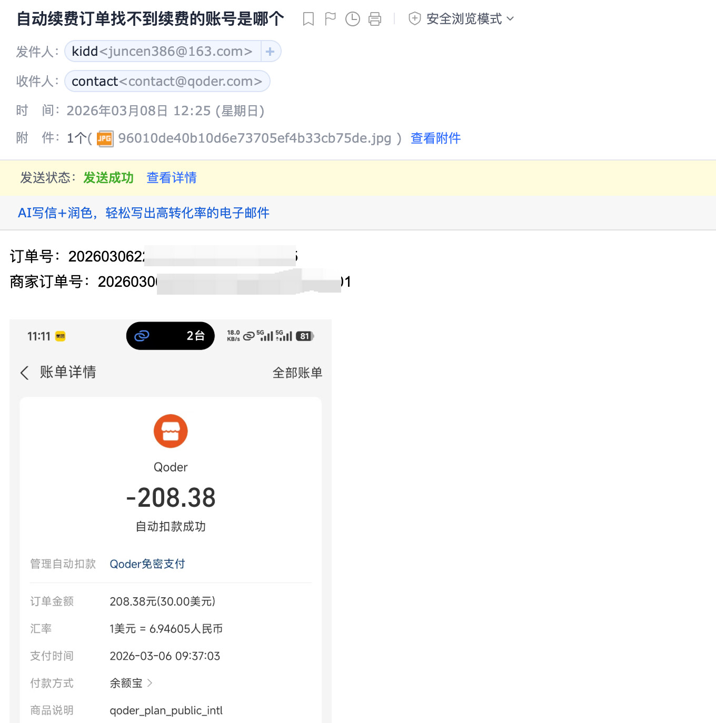Click the orange Qoder merchant store icon
This screenshot has width=716, height=723.
coord(171,431)
